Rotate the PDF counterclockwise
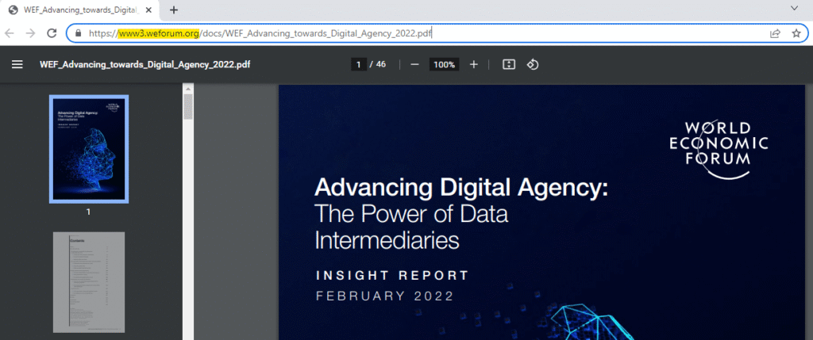This screenshot has height=340, width=813. coord(533,65)
